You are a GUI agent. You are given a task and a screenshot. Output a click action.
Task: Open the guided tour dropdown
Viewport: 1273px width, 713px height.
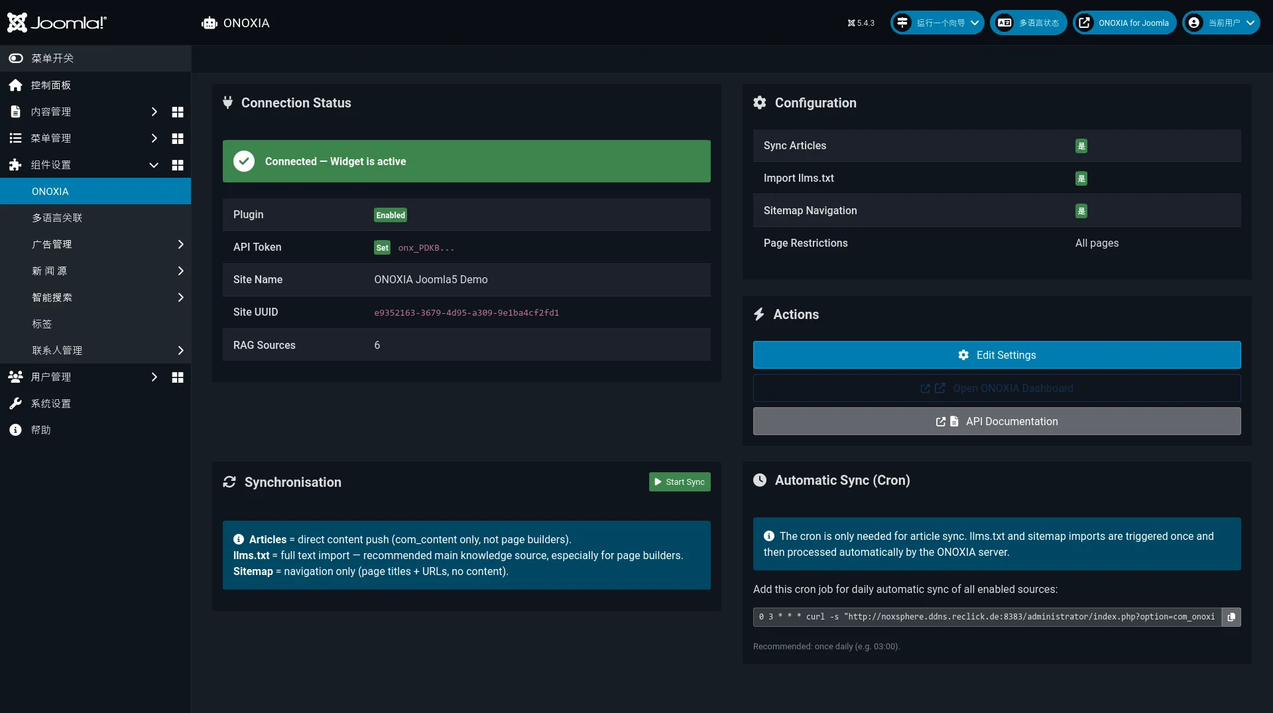937,23
